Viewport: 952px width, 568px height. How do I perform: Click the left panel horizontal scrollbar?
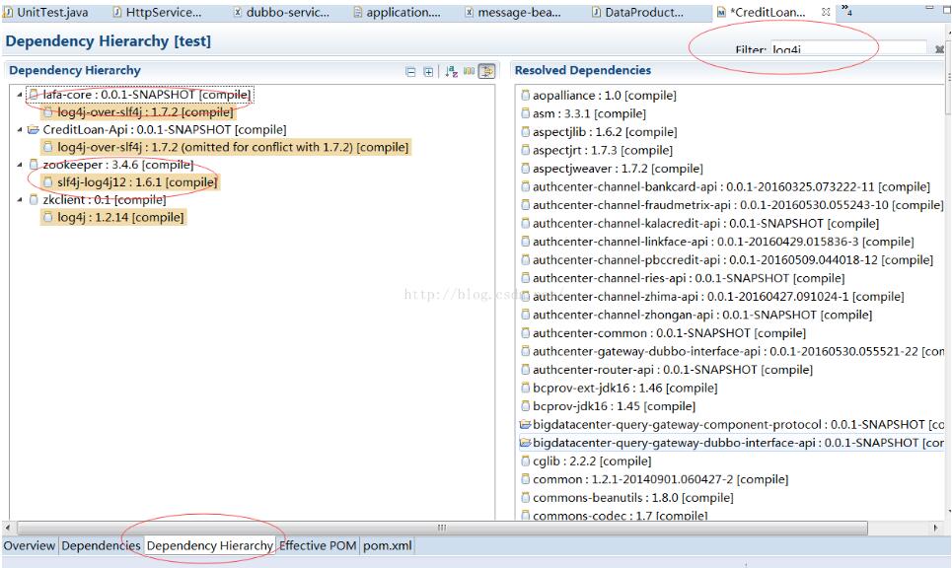pyautogui.click(x=256, y=528)
